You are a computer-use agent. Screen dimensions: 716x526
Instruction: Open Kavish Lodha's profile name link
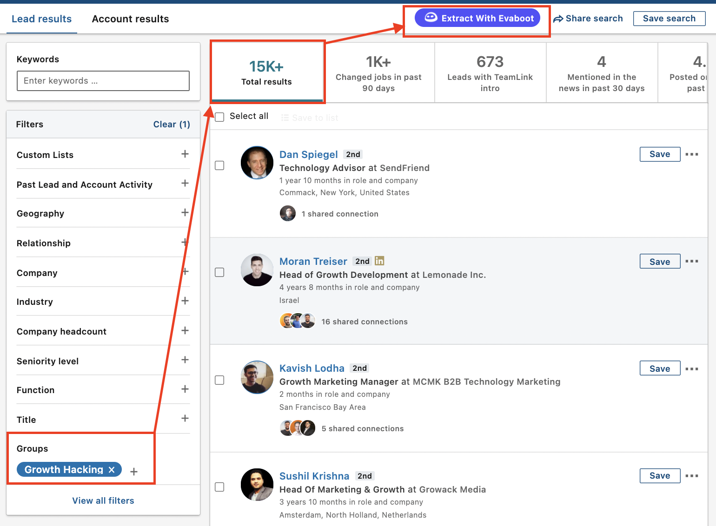312,368
